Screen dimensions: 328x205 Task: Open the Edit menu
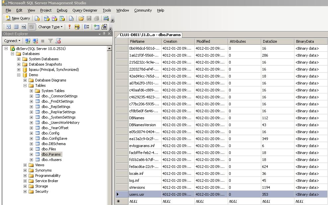[x=19, y=10]
